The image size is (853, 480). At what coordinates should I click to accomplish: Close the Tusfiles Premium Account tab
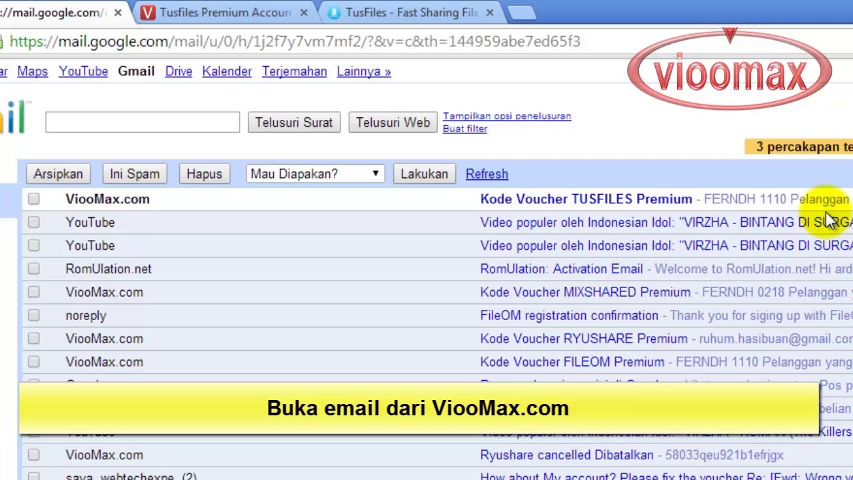[304, 12]
